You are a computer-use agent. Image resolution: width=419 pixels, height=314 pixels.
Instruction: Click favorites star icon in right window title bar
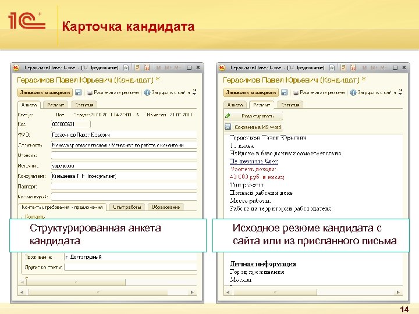332,67
